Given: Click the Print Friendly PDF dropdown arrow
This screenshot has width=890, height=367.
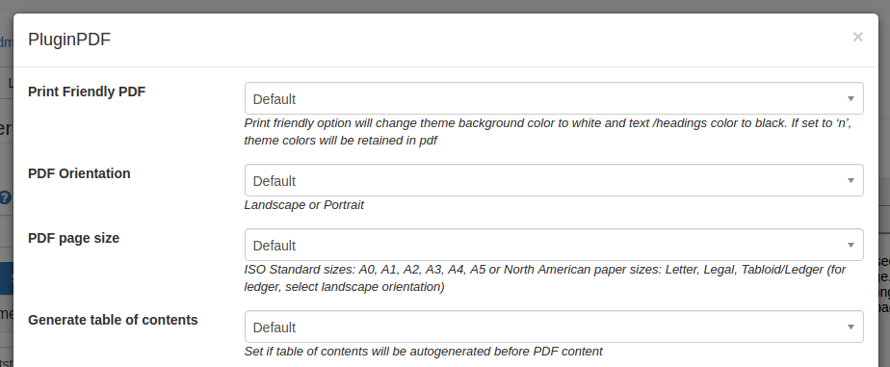Looking at the screenshot, I should tap(851, 98).
